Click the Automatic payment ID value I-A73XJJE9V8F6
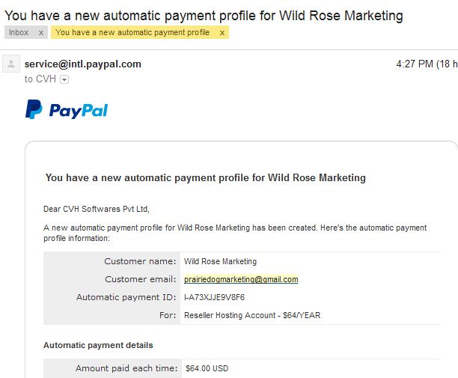This screenshot has width=458, height=378. (x=214, y=297)
